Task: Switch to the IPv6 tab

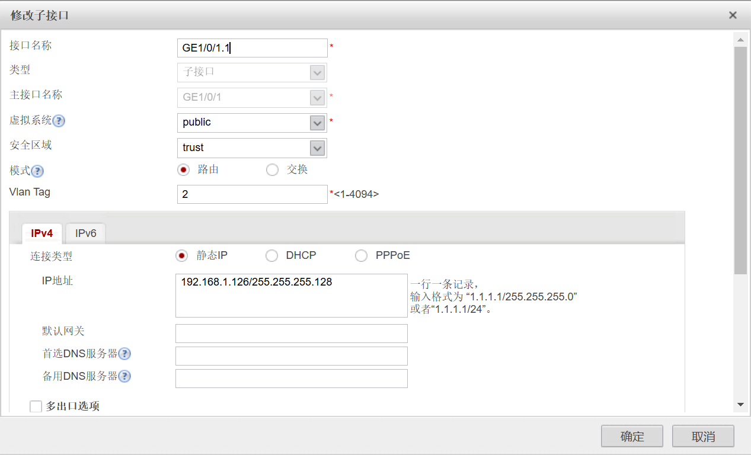Action: click(85, 233)
